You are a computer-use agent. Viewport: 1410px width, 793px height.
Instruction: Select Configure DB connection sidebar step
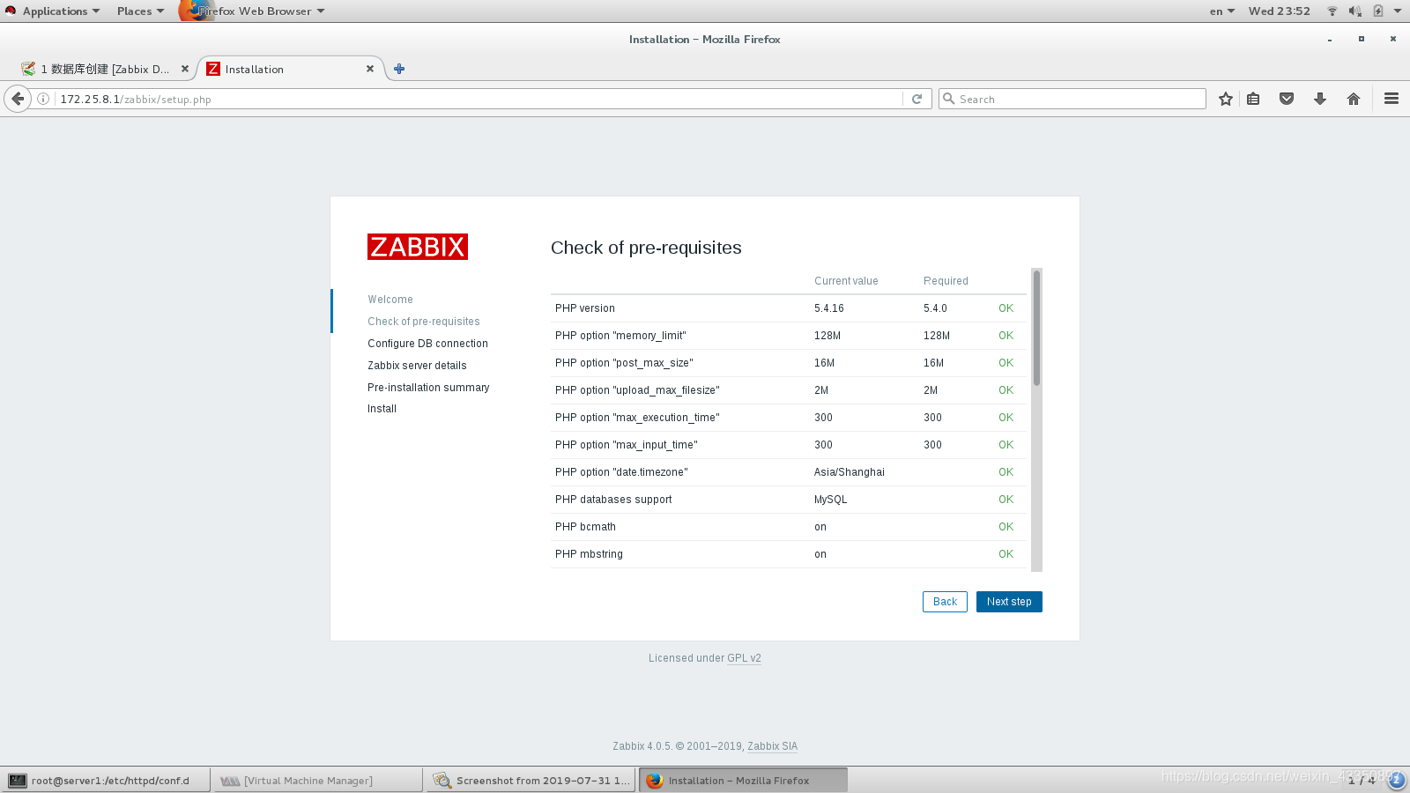(x=427, y=344)
